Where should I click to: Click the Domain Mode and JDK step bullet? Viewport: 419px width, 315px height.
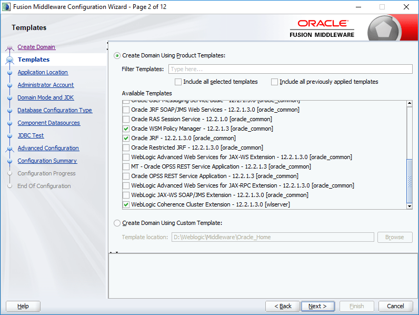point(10,97)
